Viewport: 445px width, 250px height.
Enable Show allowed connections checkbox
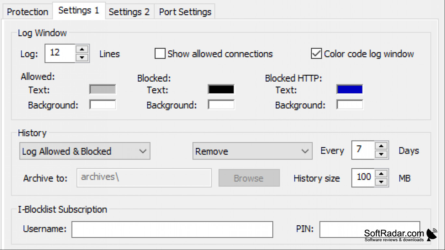(x=160, y=54)
